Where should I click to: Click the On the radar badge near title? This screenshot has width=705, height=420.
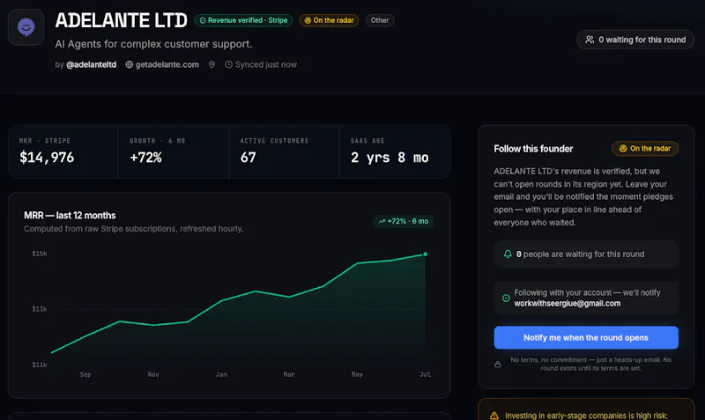pos(329,20)
